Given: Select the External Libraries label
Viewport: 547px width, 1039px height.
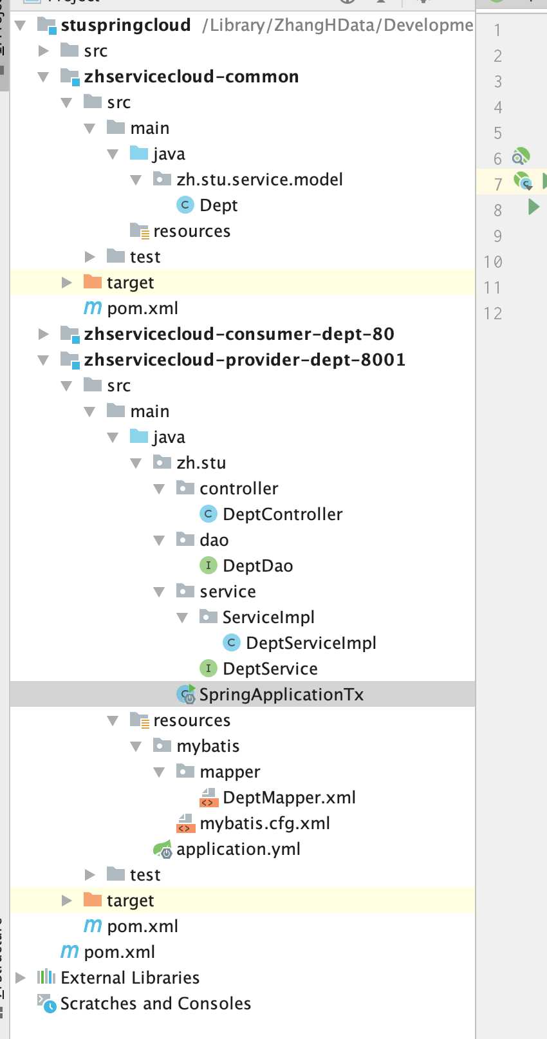Looking at the screenshot, I should point(130,978).
